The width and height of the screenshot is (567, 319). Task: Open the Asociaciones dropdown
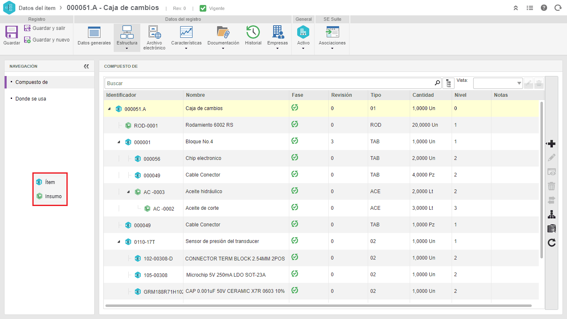332,37
